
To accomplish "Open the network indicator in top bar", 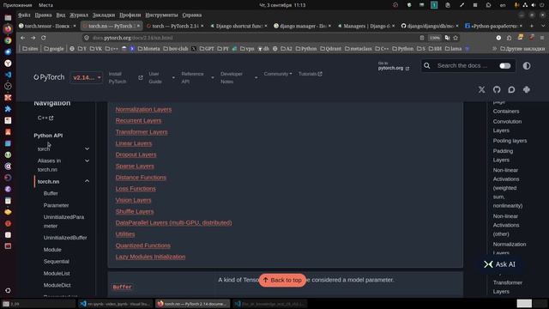I will pos(525,5).
